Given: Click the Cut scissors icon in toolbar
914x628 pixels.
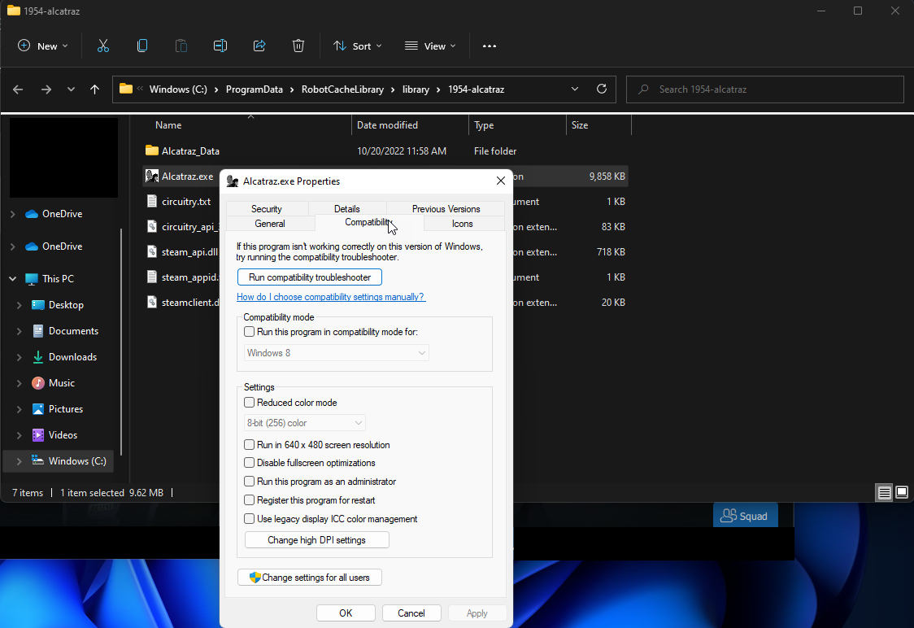Looking at the screenshot, I should (103, 46).
